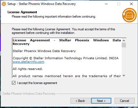Click the license text scroll down arrow

(124, 75)
